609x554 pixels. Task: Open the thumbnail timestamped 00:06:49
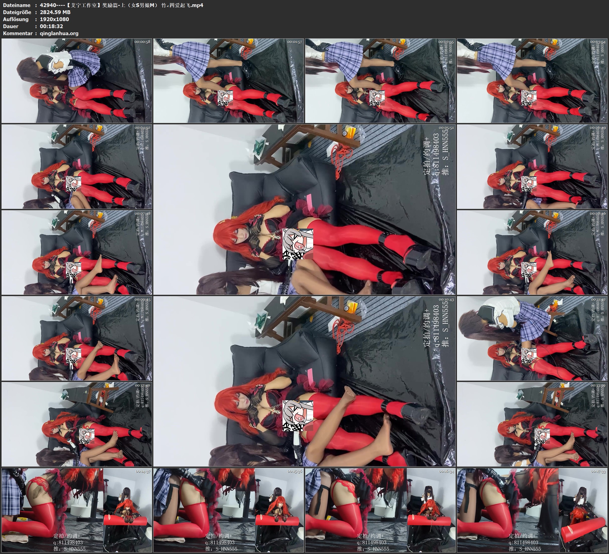532,167
